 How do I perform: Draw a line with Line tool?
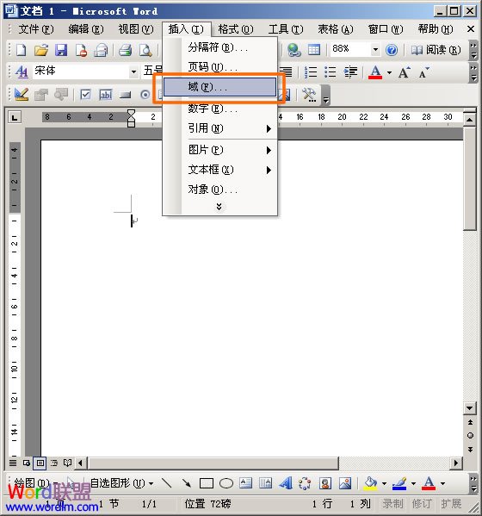coord(167,483)
